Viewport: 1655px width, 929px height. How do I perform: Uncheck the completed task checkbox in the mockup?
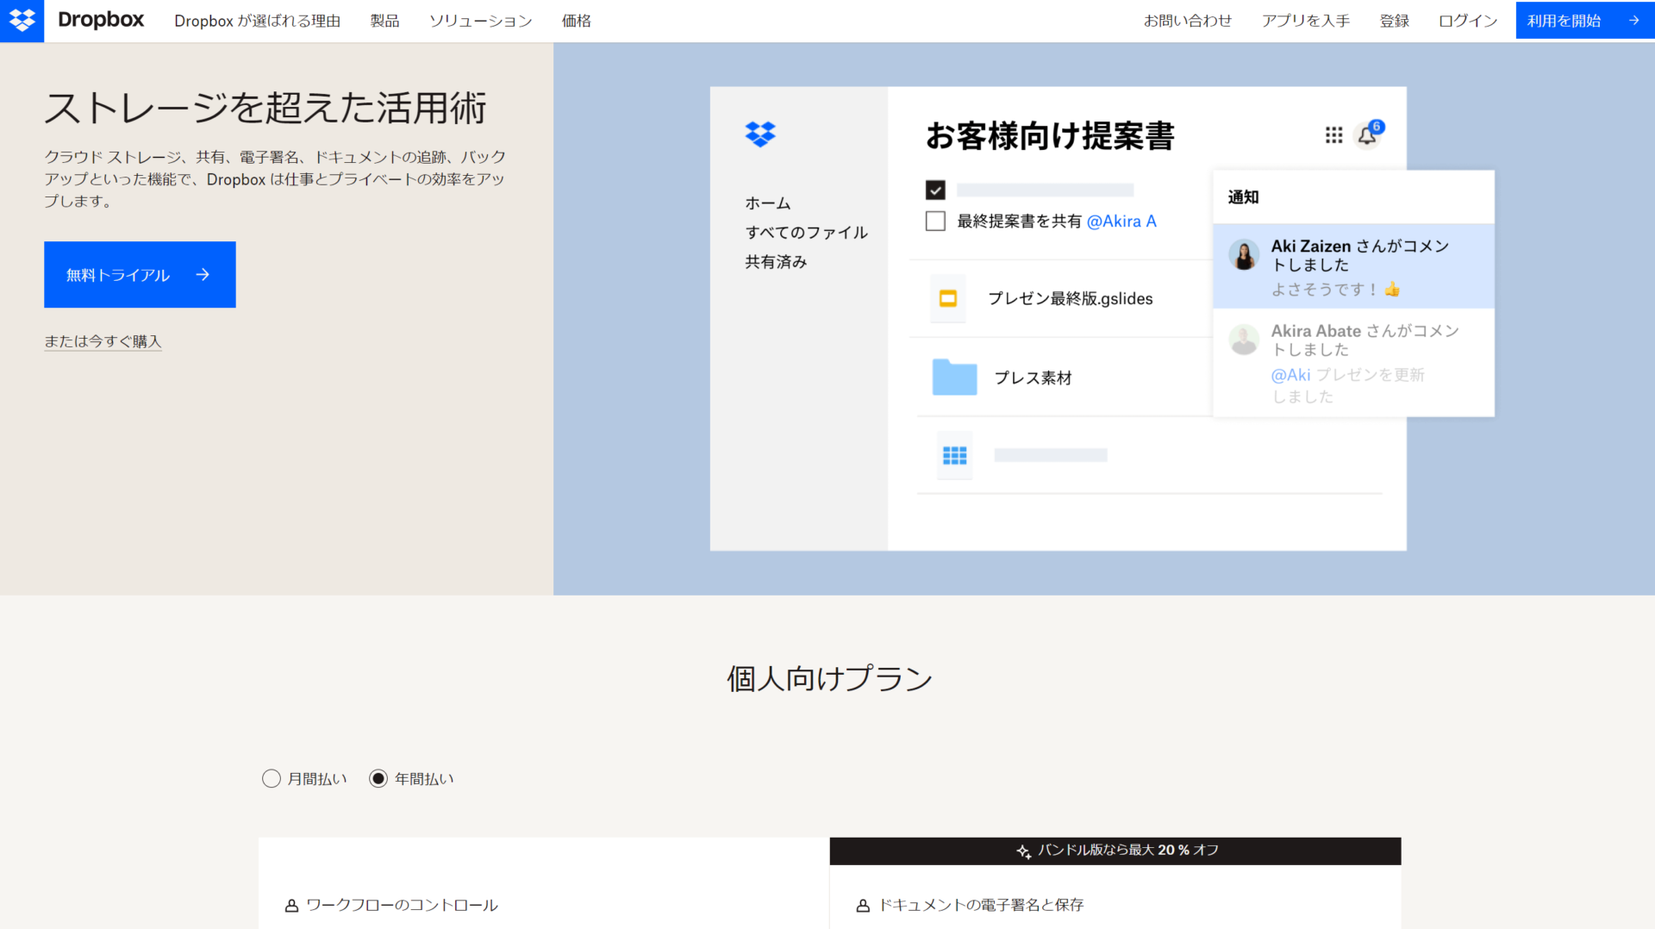(x=934, y=190)
